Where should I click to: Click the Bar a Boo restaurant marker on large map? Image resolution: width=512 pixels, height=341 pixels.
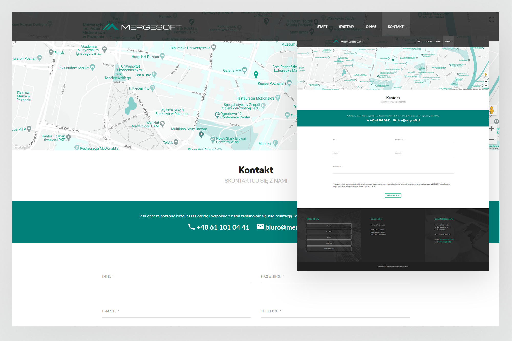pyautogui.click(x=154, y=74)
